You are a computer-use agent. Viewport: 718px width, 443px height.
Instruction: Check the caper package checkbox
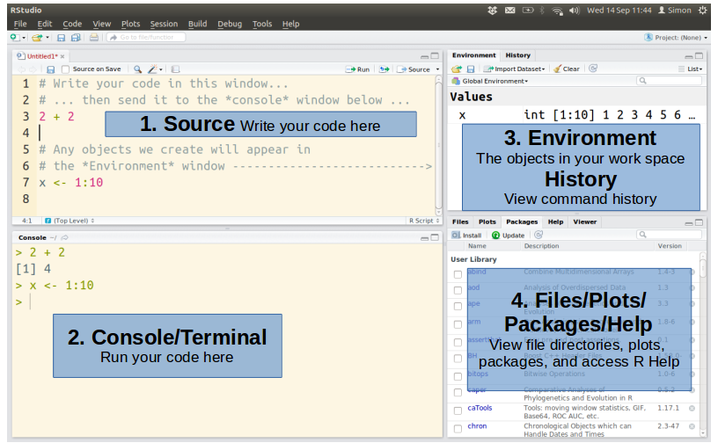(458, 392)
